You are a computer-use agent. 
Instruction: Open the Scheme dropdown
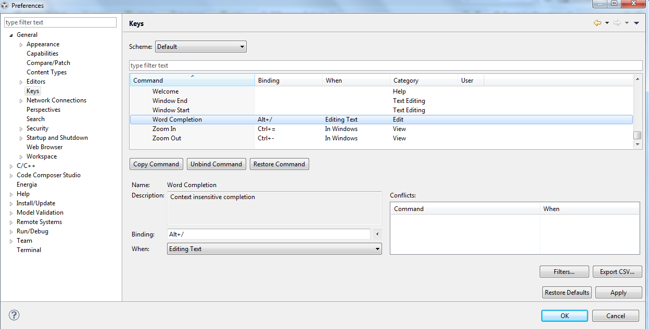200,47
